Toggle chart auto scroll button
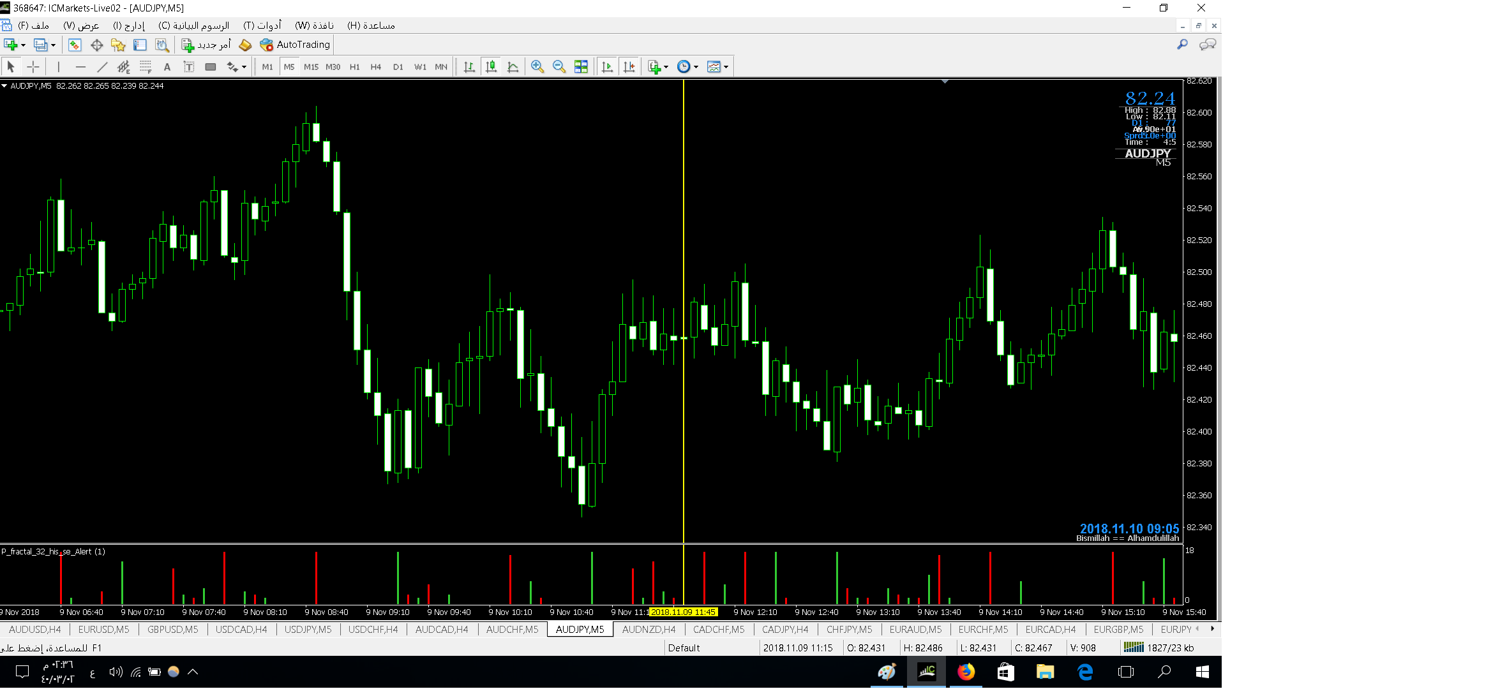 tap(607, 67)
